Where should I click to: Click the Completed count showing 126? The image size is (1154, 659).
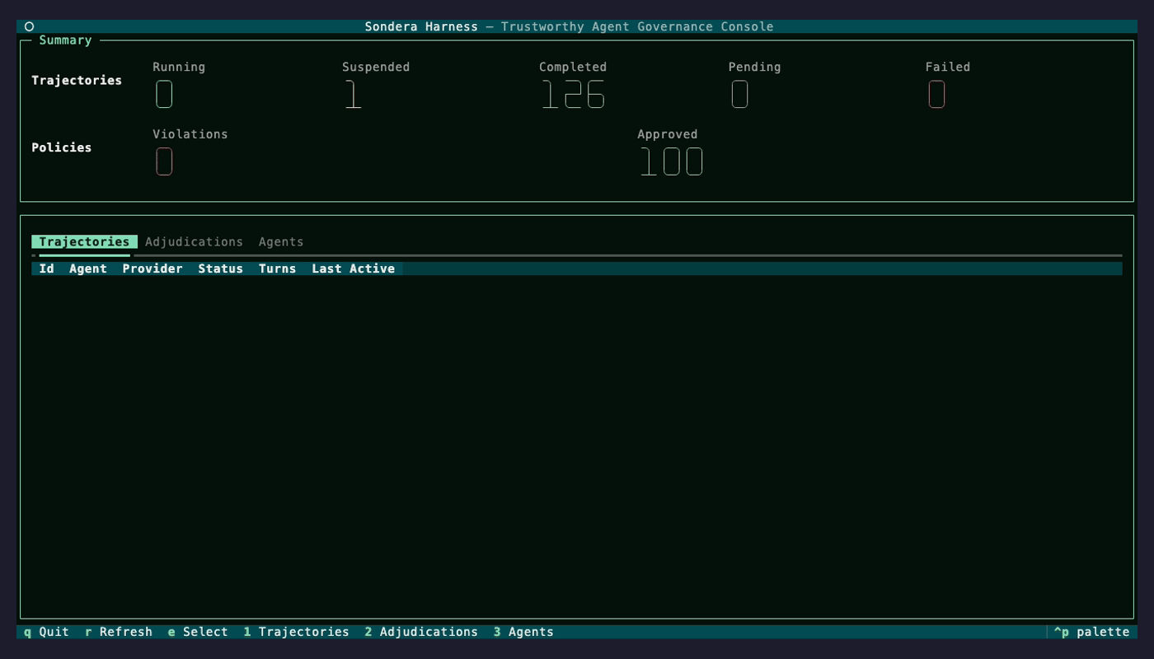coord(573,95)
